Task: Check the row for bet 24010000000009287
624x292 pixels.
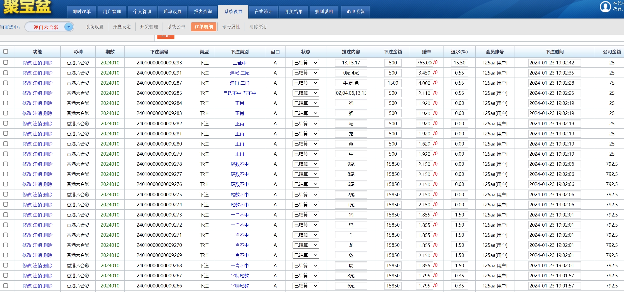Action: coord(6,83)
